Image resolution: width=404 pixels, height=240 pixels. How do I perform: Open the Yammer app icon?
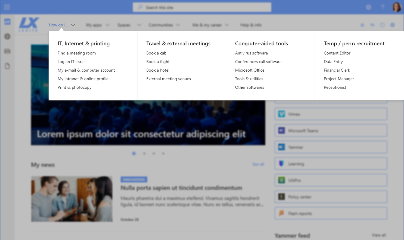[281, 147]
